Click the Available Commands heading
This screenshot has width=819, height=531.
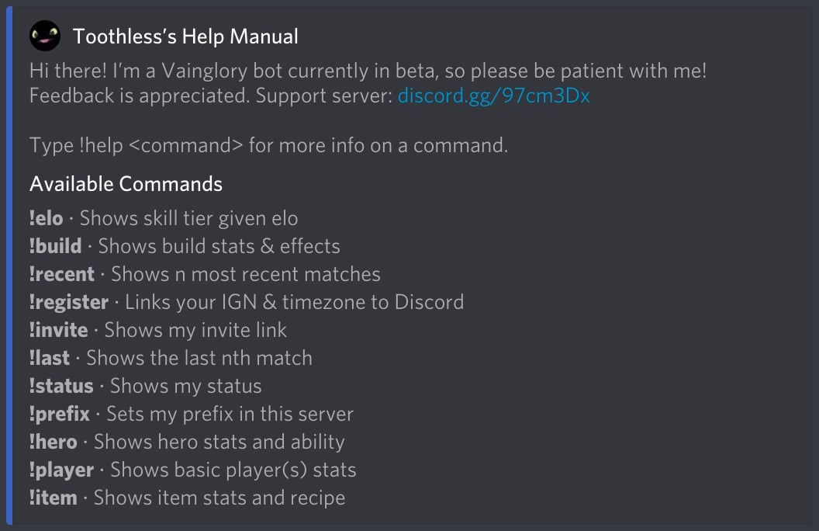point(125,184)
